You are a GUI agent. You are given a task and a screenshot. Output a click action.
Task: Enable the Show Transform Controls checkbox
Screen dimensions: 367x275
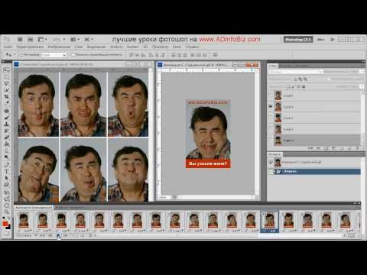73,55
